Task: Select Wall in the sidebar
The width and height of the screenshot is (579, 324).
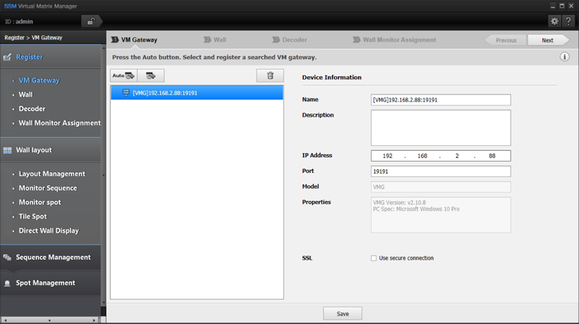Action: coord(26,95)
